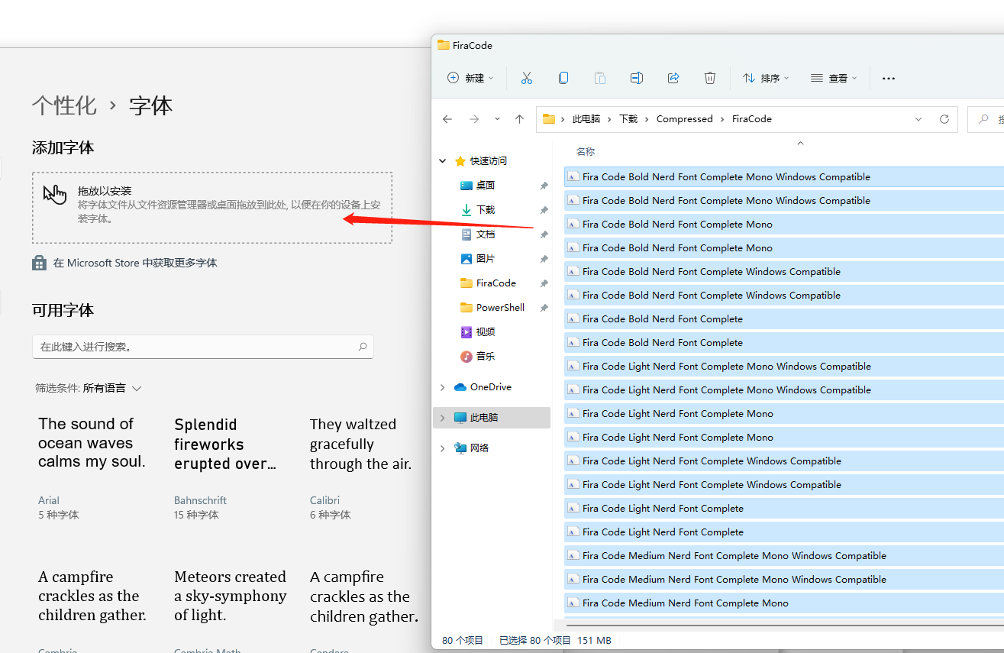
Task: Collapse the 快速访问 quick access section
Action: click(x=443, y=161)
